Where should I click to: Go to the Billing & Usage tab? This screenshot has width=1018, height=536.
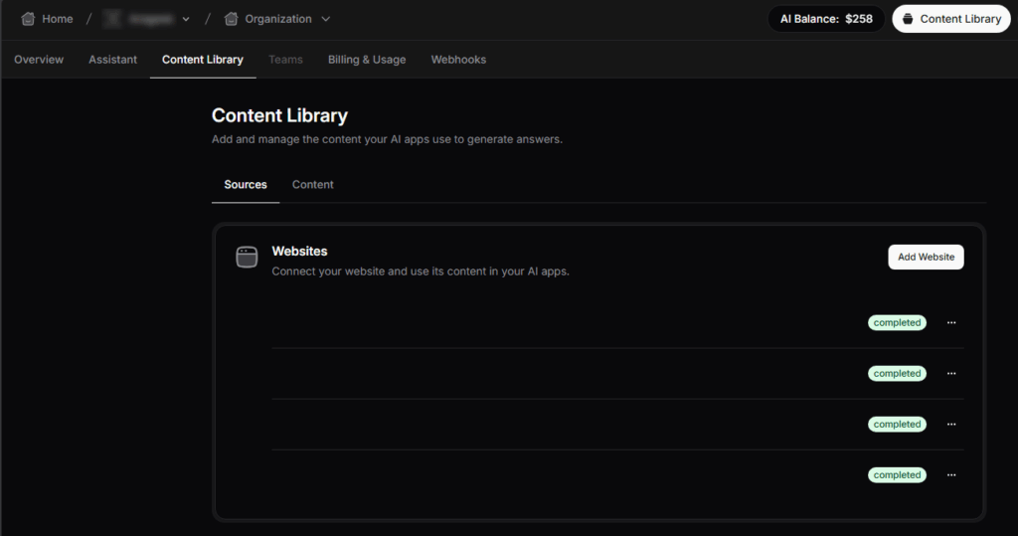[x=367, y=60]
